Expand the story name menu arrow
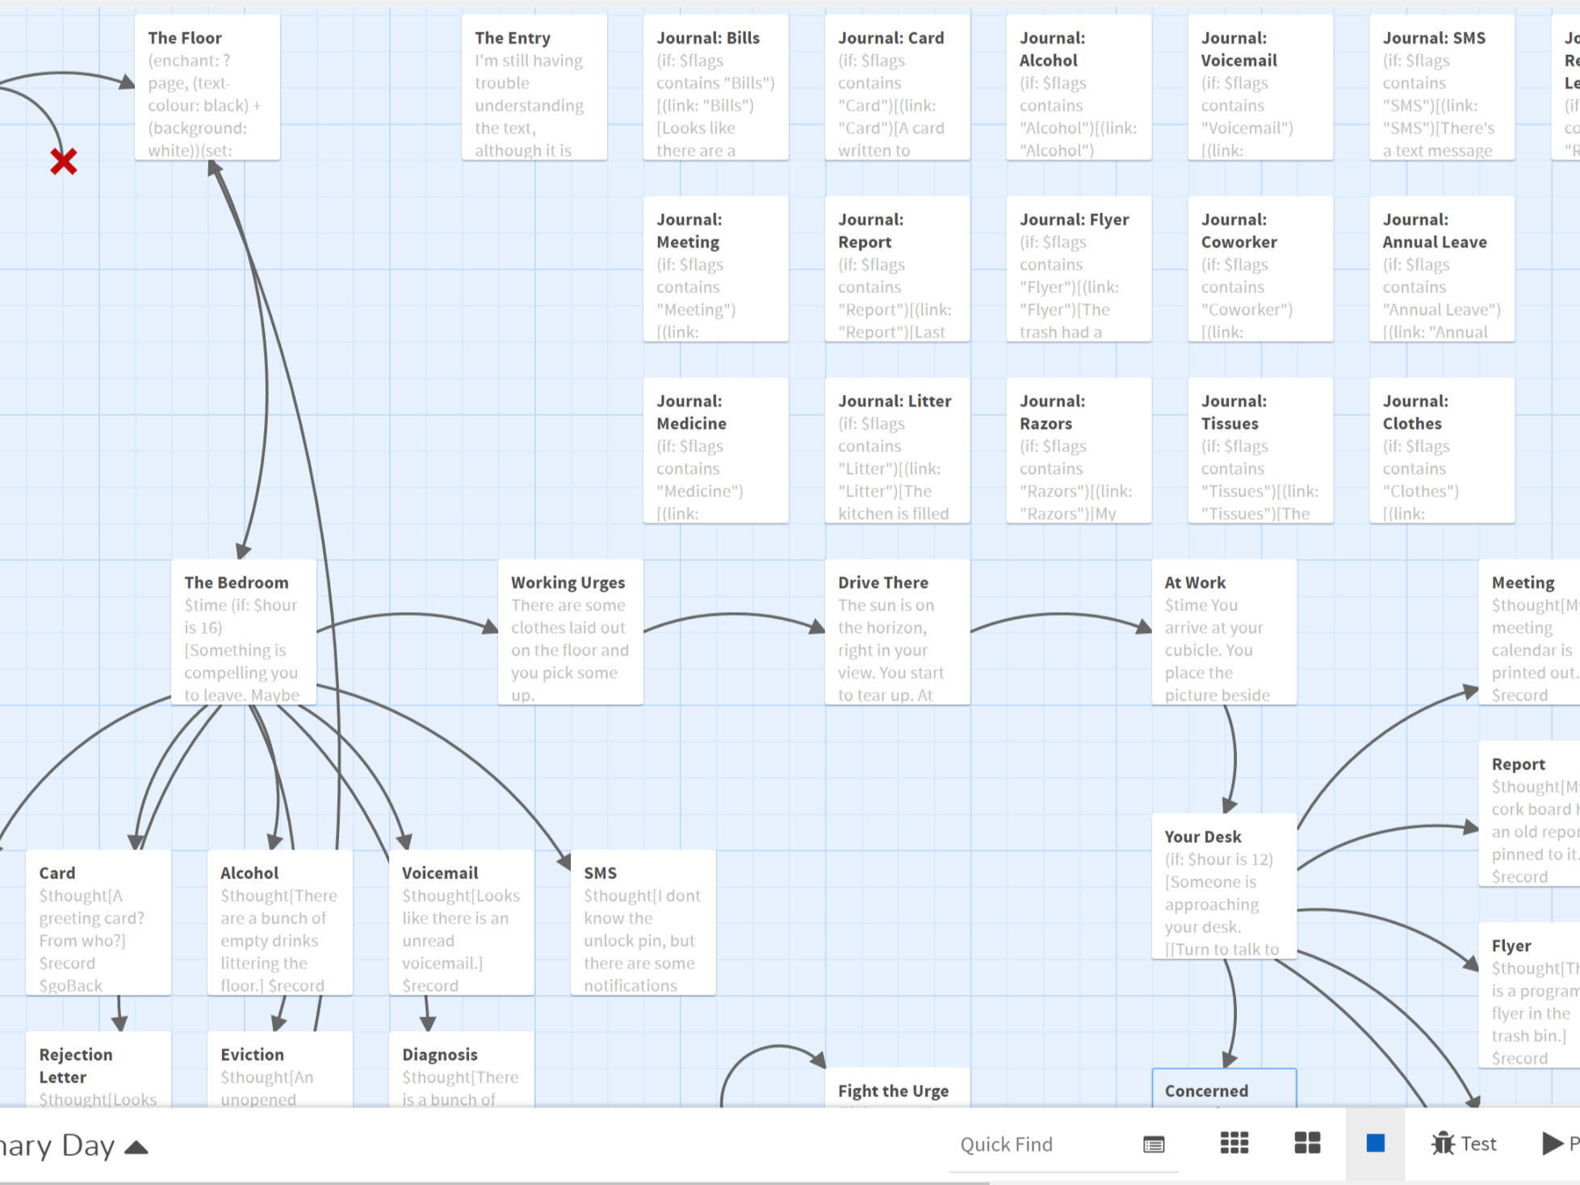Image resolution: width=1580 pixels, height=1185 pixels. point(136,1147)
